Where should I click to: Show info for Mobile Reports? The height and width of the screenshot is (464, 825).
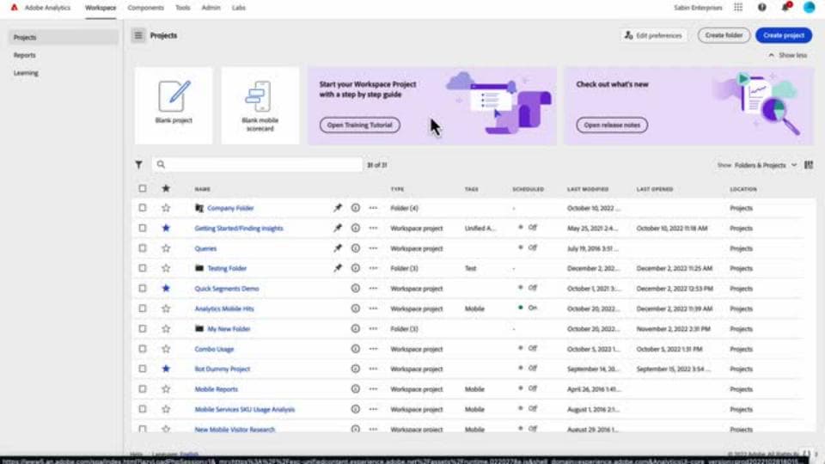point(356,388)
